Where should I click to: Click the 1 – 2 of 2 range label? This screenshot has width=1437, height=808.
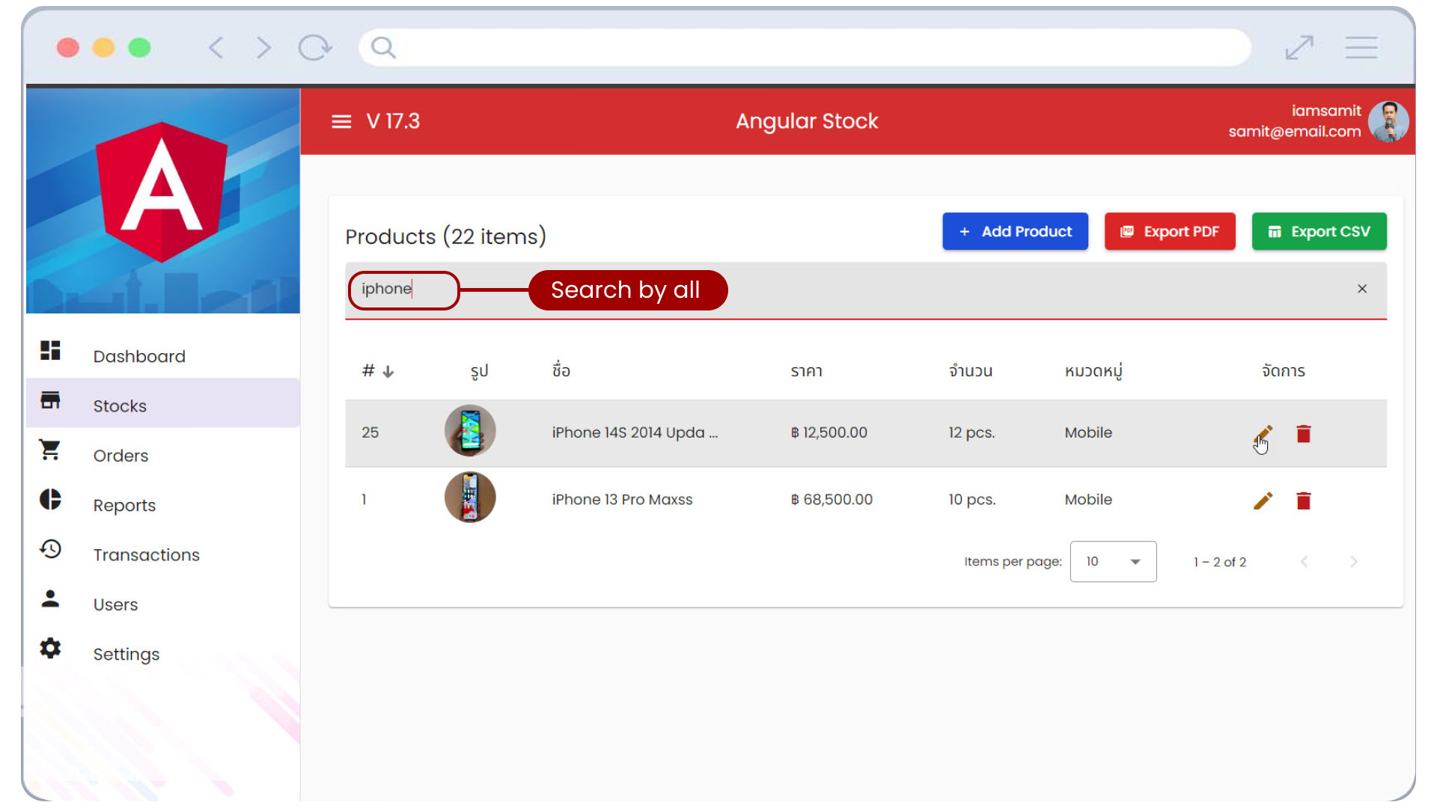[1220, 562]
